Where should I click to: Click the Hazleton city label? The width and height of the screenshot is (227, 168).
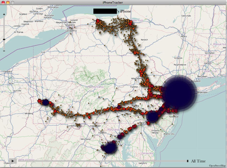click(x=134, y=87)
